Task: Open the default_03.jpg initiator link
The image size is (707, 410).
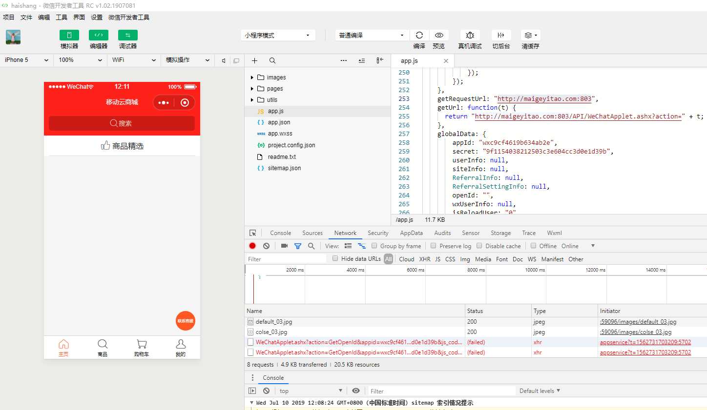Action: pyautogui.click(x=638, y=322)
